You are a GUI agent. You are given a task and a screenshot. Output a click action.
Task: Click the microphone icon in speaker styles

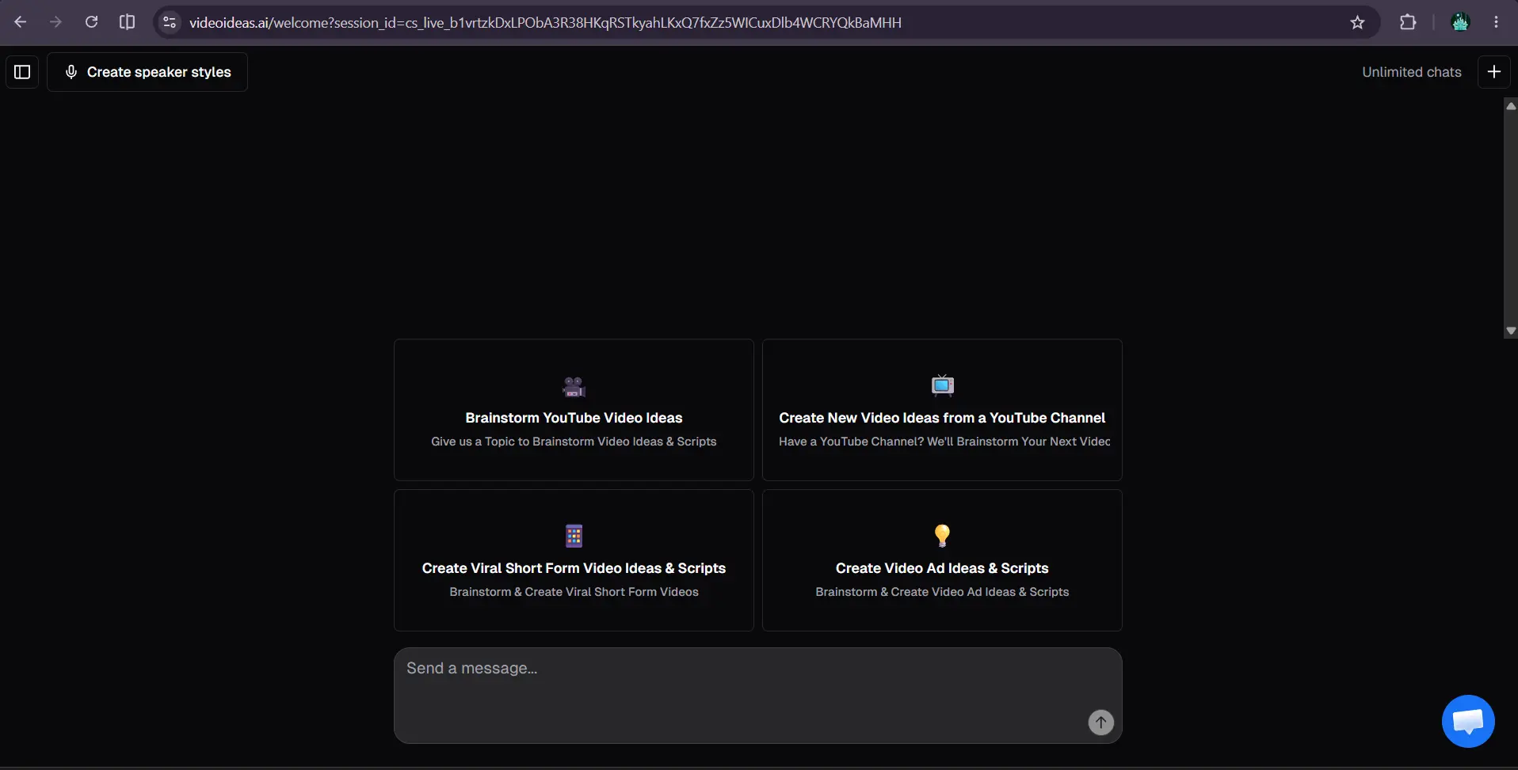point(71,72)
